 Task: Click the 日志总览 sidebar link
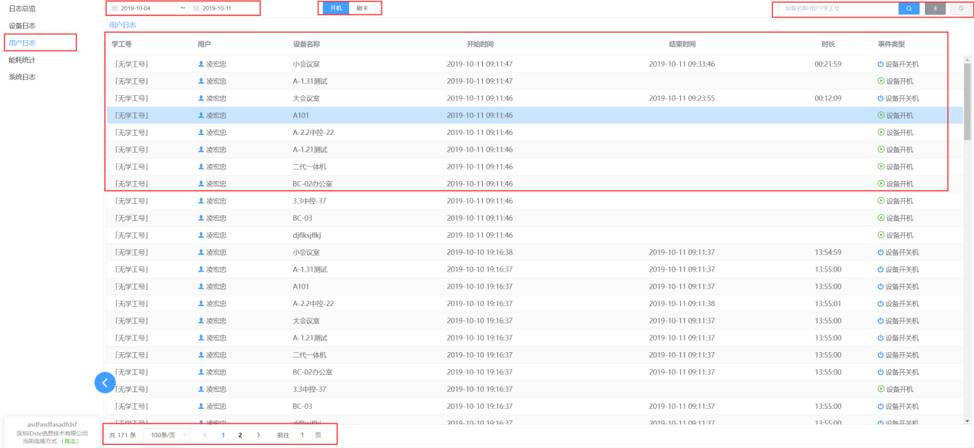(22, 8)
